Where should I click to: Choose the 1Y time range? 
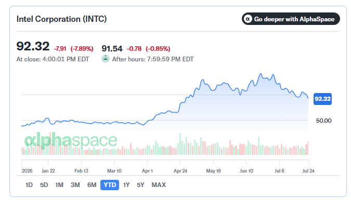pos(126,185)
